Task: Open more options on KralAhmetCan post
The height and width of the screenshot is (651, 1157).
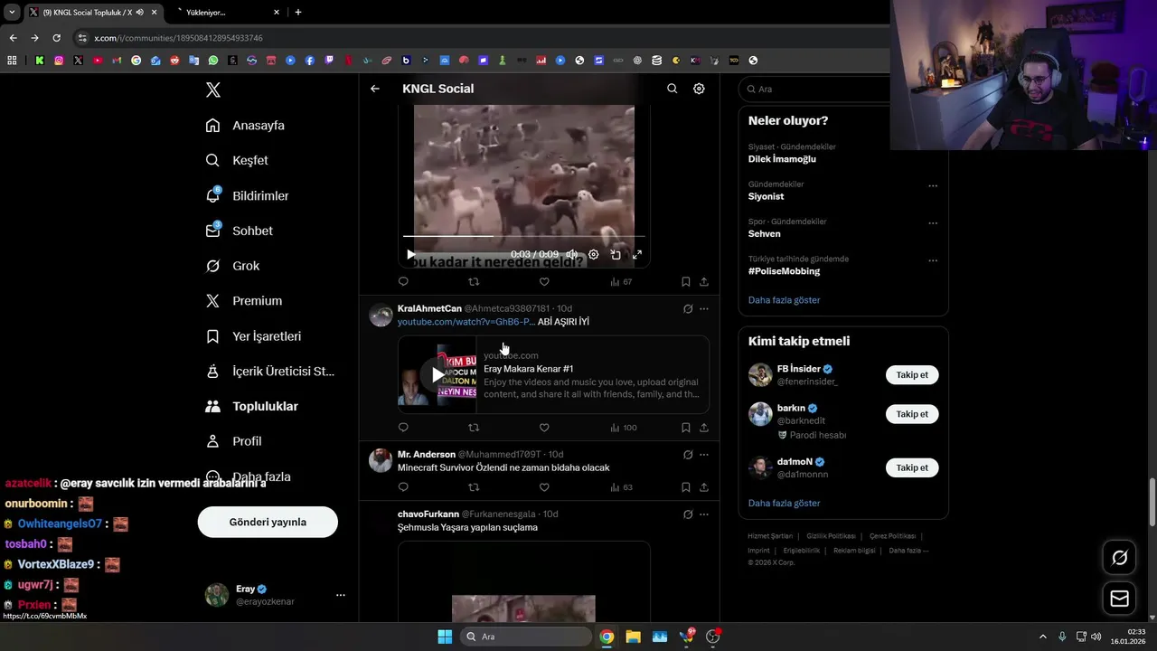Action: 704,309
